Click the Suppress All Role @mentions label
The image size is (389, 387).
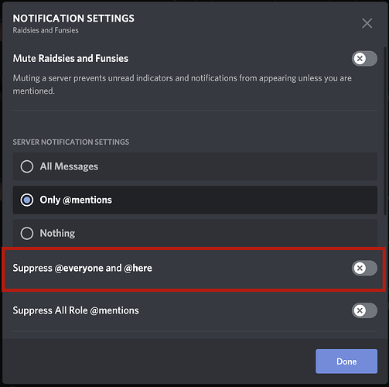click(76, 310)
